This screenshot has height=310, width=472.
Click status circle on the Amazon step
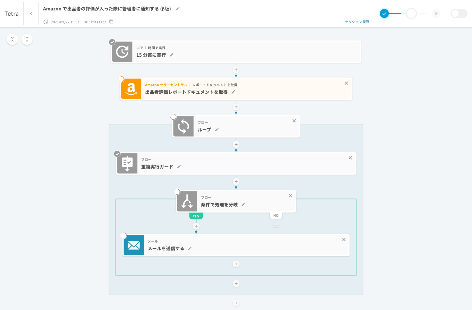[121, 79]
